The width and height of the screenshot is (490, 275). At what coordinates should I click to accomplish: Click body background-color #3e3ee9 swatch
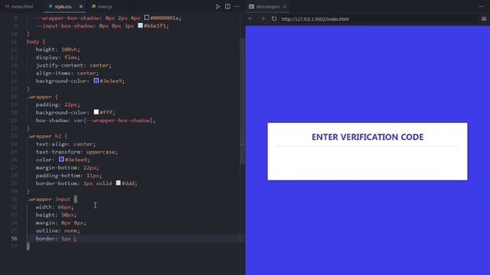[x=96, y=80]
